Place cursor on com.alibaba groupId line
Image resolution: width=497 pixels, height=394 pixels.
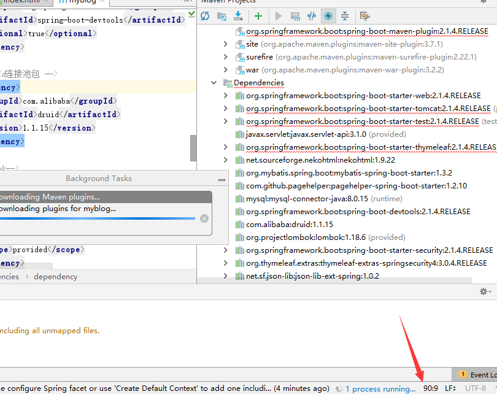tap(58, 101)
